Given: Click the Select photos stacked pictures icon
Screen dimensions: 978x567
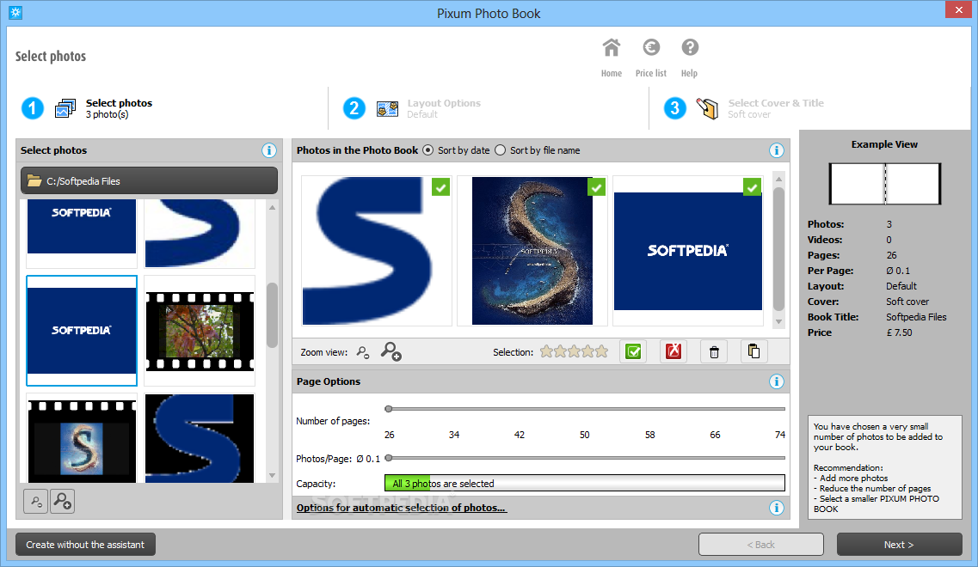Looking at the screenshot, I should pos(65,108).
